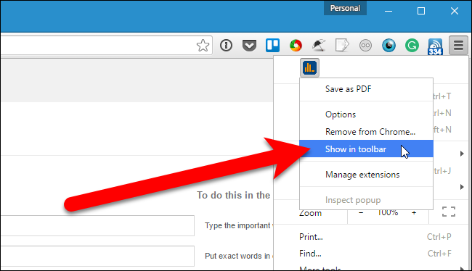
Task: Select Show in toolbar
Action: point(366,149)
